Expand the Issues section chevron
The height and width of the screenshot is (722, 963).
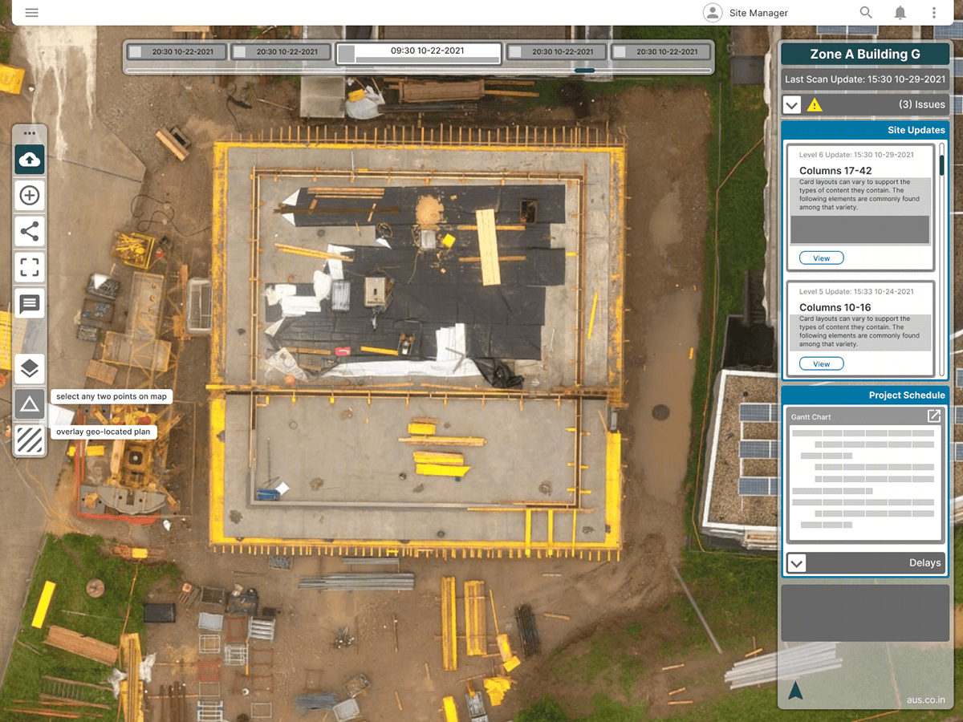tap(792, 105)
